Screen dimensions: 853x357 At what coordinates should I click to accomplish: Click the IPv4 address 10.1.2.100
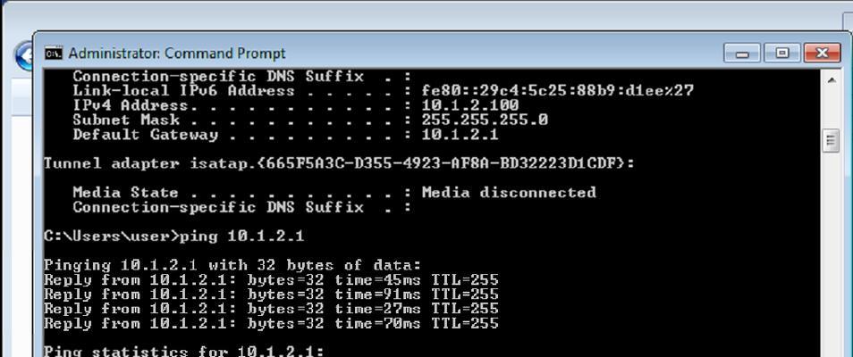pos(470,105)
